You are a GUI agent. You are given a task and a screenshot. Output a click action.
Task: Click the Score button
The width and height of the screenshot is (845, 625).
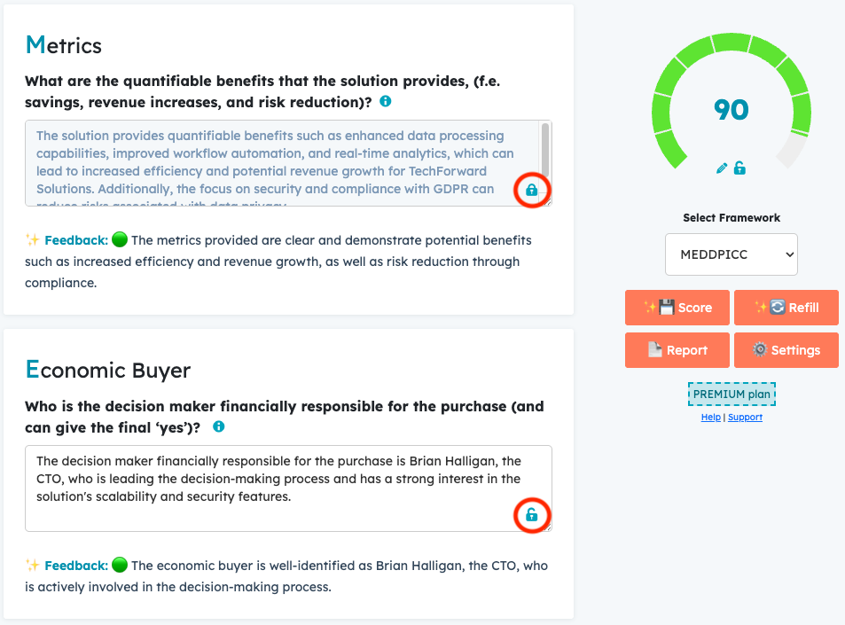click(677, 308)
